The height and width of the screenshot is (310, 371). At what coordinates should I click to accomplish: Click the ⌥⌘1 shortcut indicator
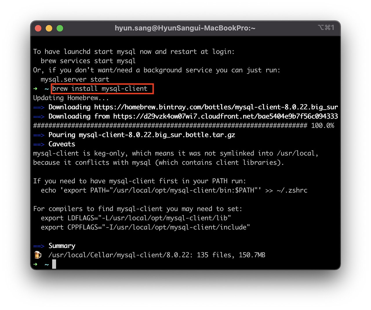326,28
